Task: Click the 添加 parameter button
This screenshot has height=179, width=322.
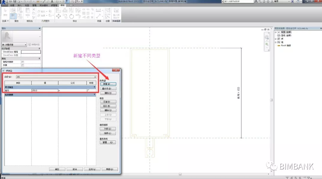Action: [108, 102]
